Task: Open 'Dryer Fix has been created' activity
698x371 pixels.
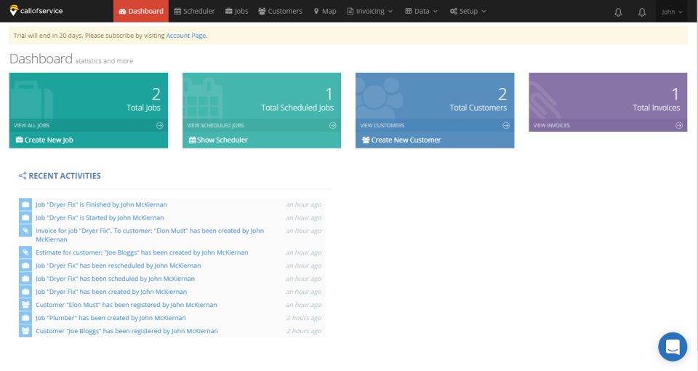Action: point(111,292)
